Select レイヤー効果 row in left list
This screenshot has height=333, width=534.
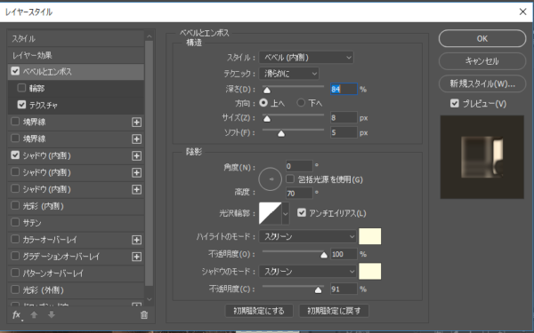(76, 55)
